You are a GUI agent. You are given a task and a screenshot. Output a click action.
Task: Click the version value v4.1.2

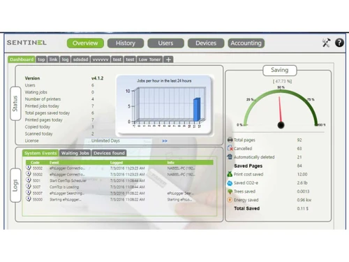(97, 78)
